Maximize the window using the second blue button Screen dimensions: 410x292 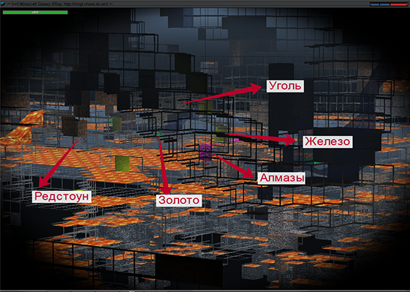pyautogui.click(x=385, y=4)
